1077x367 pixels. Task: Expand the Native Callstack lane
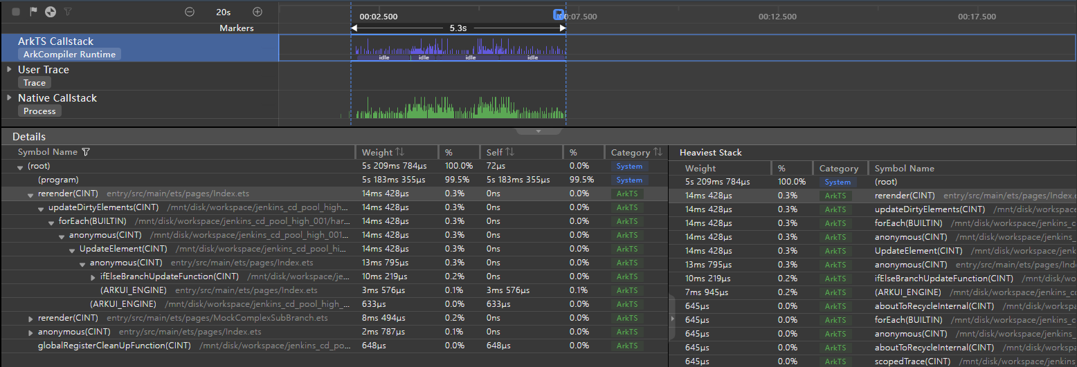(x=8, y=97)
